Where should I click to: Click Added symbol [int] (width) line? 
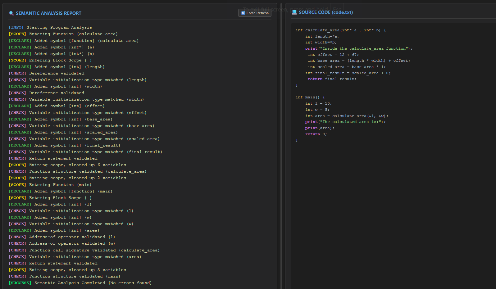coord(55,86)
